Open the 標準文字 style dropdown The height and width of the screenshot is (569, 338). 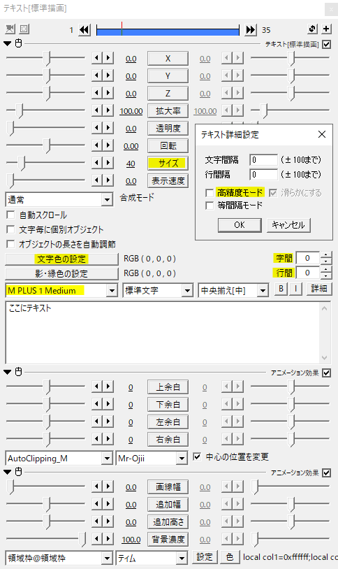[158, 290]
